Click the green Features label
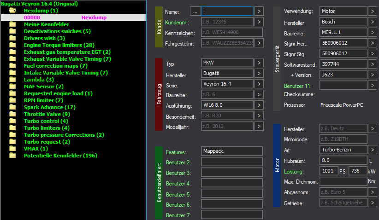This screenshot has height=220, width=379. 176,152
